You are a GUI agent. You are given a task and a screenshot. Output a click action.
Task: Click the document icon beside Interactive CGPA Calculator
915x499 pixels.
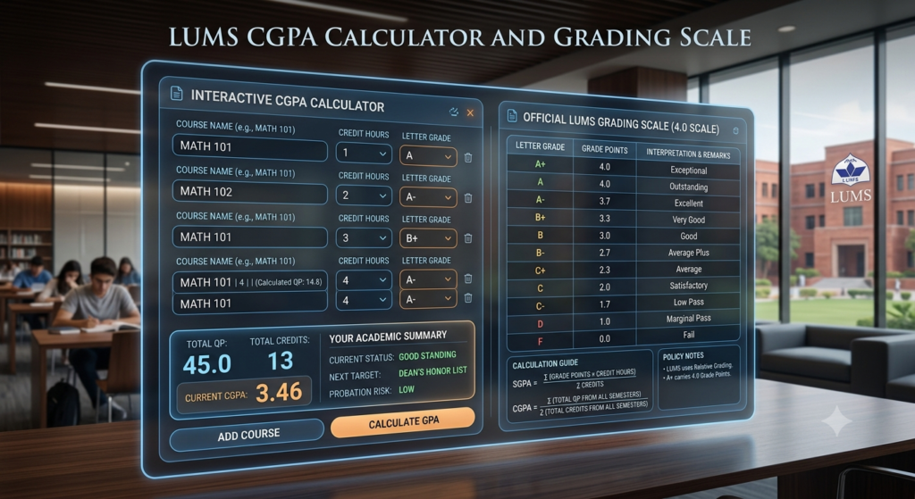(x=176, y=93)
